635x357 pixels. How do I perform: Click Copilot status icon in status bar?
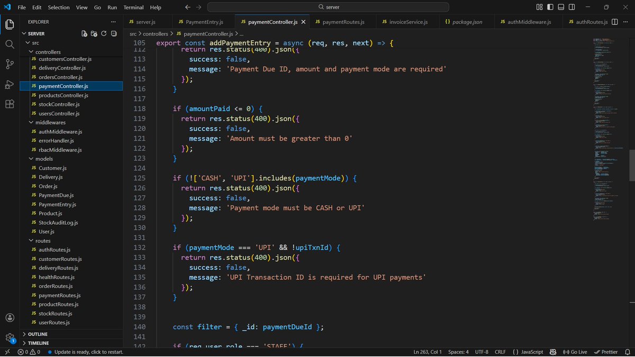[x=553, y=352]
